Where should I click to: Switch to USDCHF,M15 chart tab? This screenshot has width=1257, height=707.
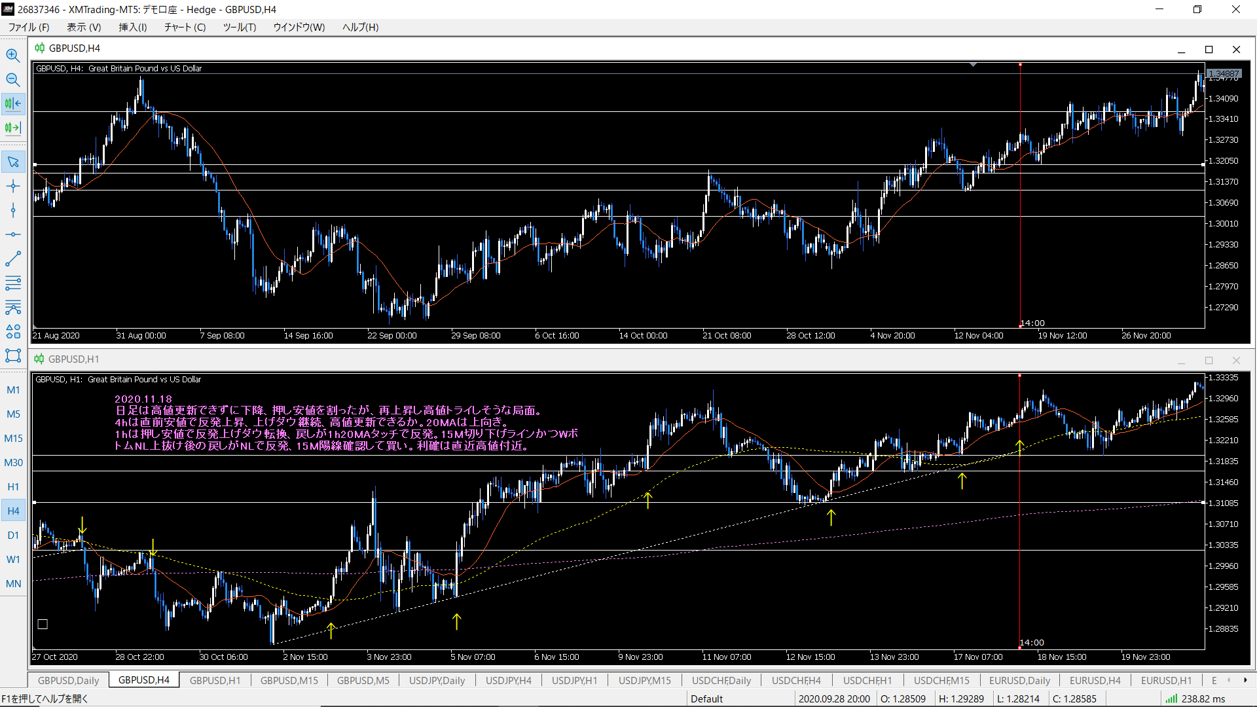tap(941, 680)
